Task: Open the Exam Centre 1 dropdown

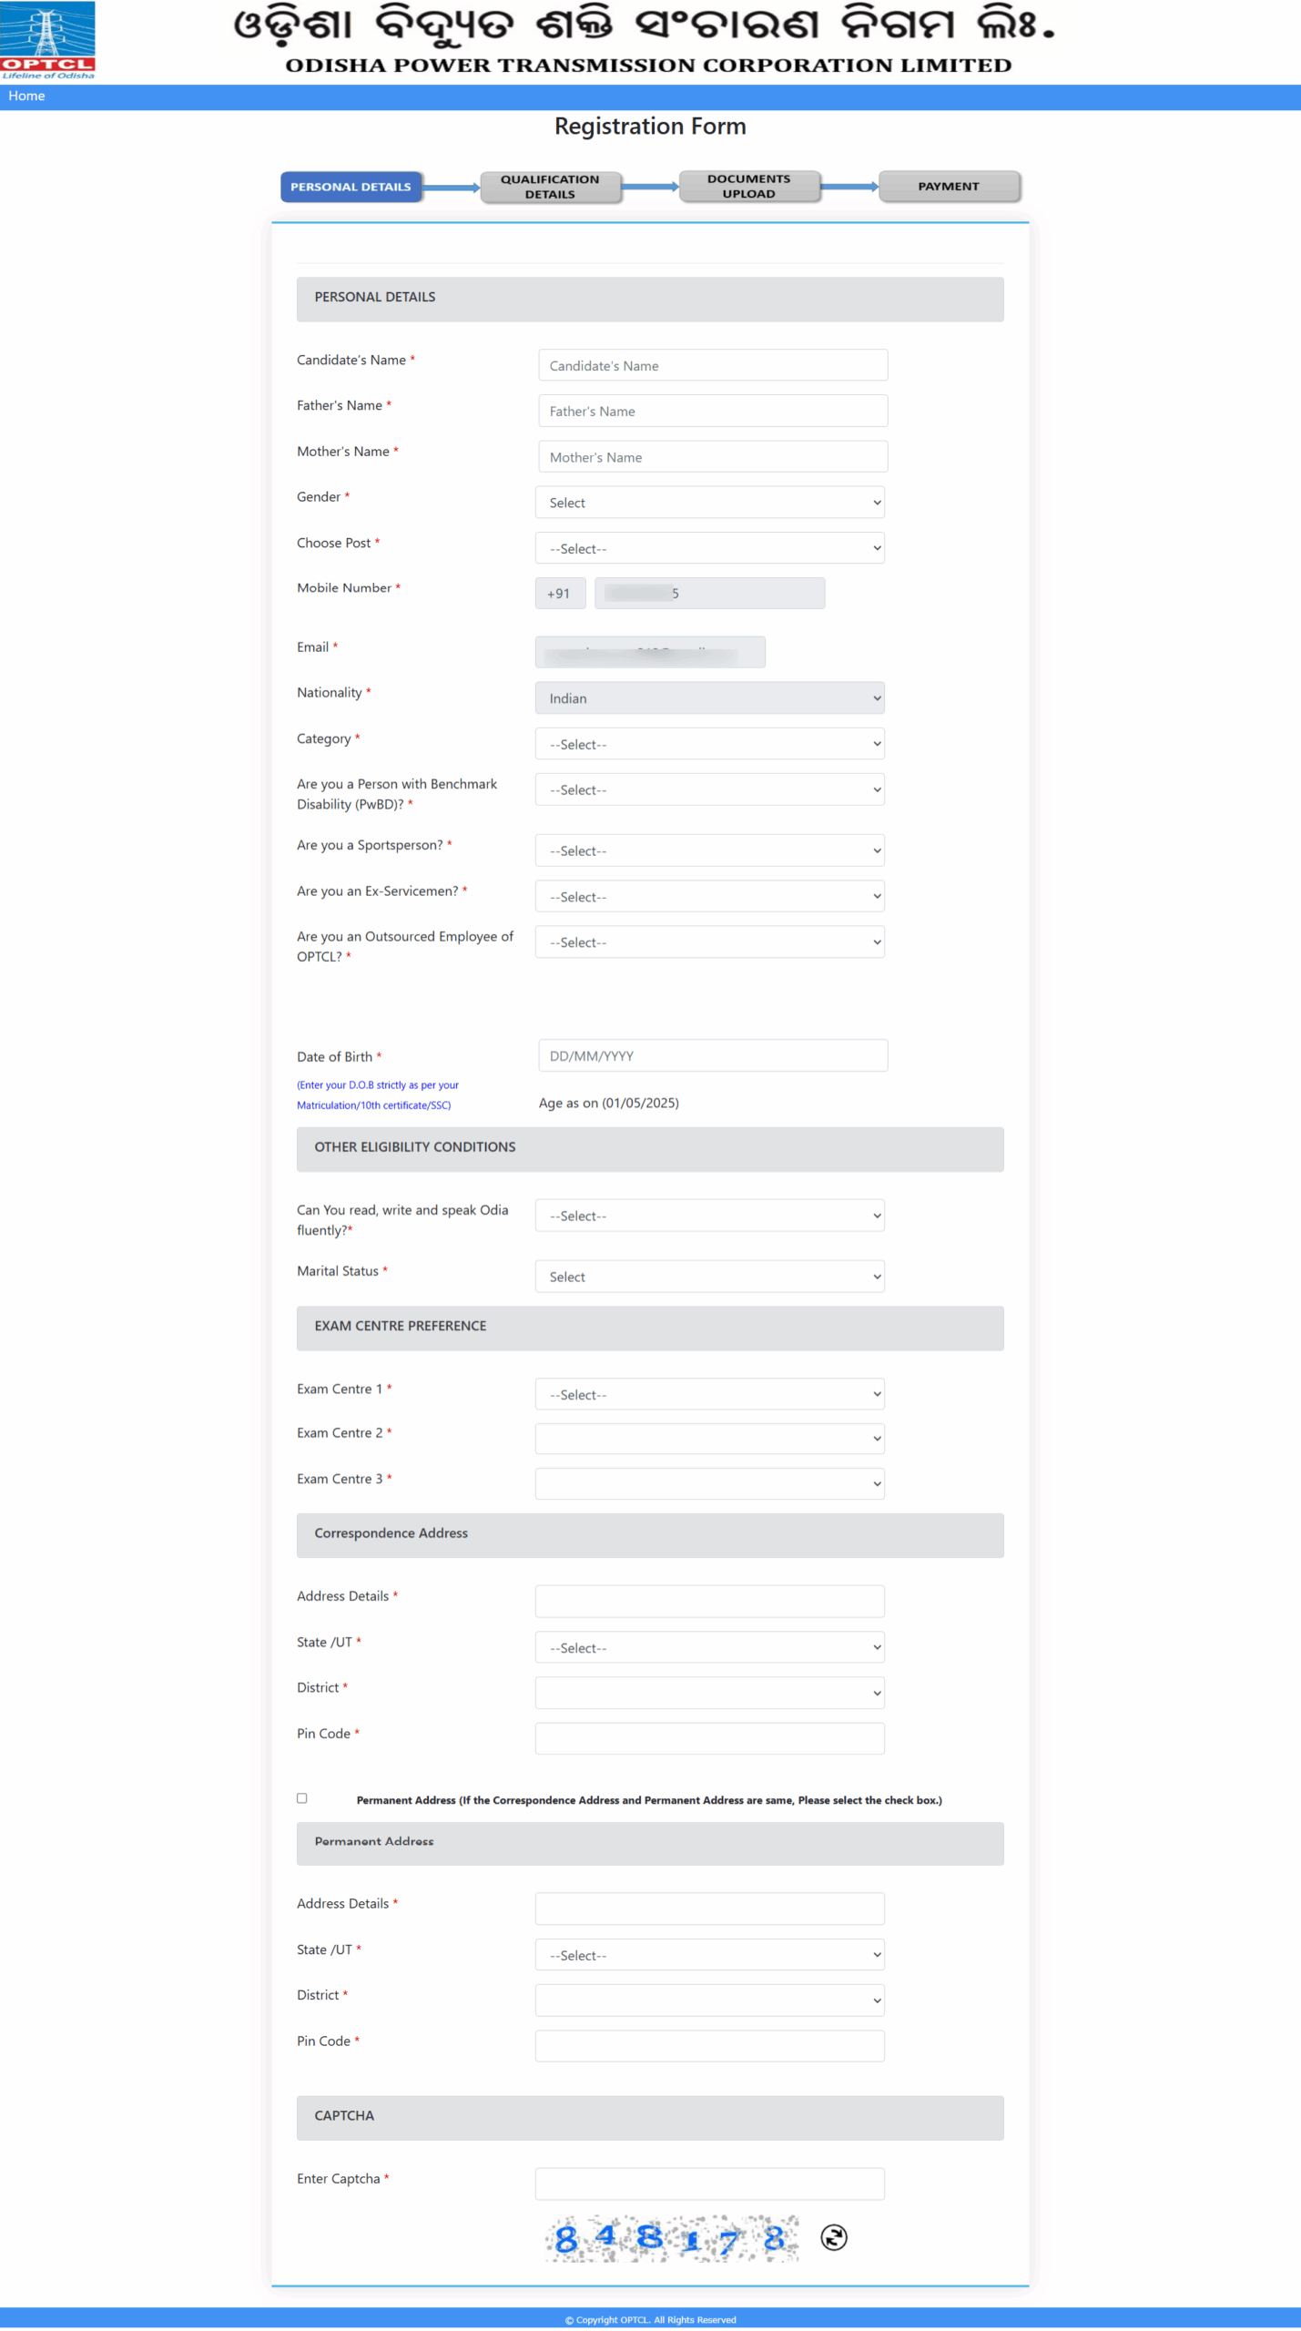Action: click(x=709, y=1394)
